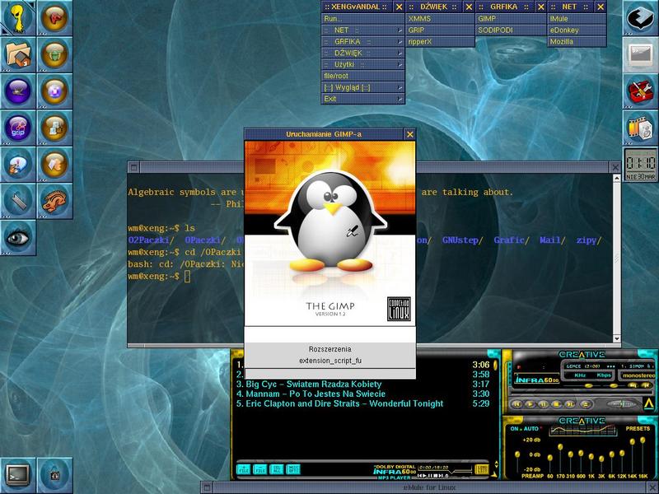This screenshot has height=494, width=659.
Task: Click the gold orb with red dog icon
Action: click(x=54, y=17)
